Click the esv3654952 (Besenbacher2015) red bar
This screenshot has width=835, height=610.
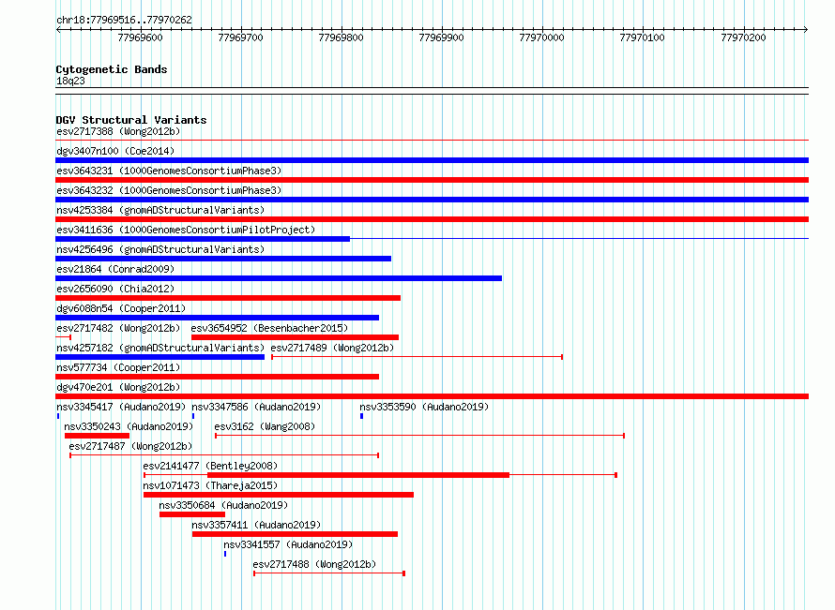(295, 337)
